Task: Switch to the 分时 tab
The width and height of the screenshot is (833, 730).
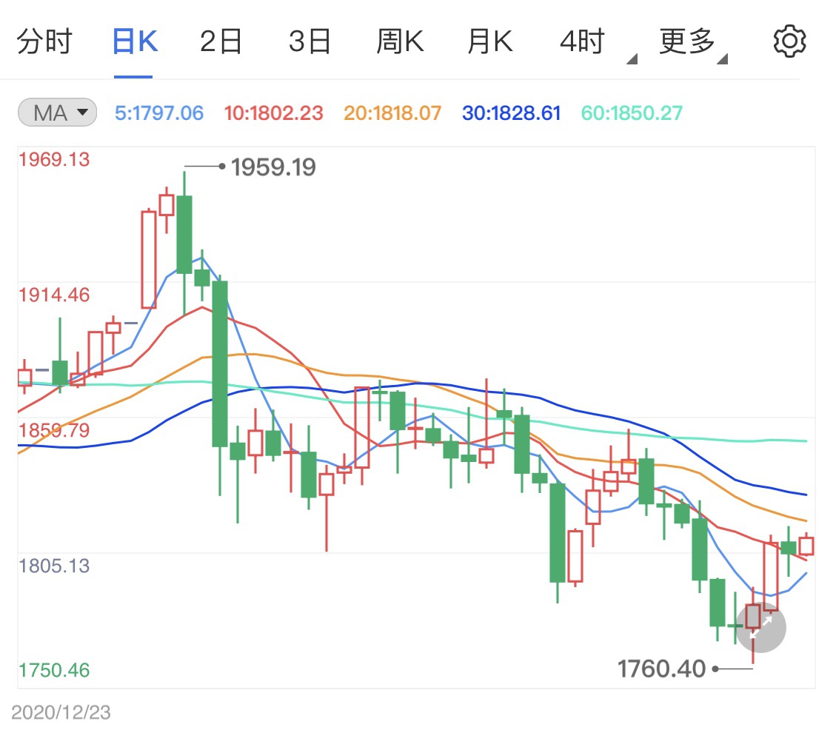Action: [44, 41]
